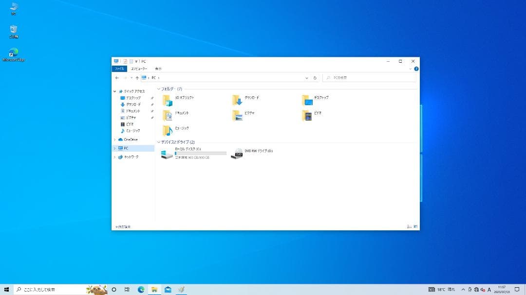
Task: Select ミュージック in the sidebar
Action: (x=133, y=130)
